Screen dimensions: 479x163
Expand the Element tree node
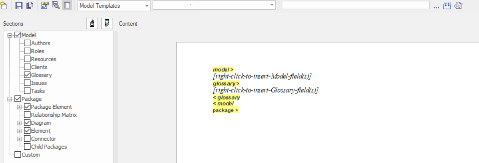pyautogui.click(x=19, y=131)
